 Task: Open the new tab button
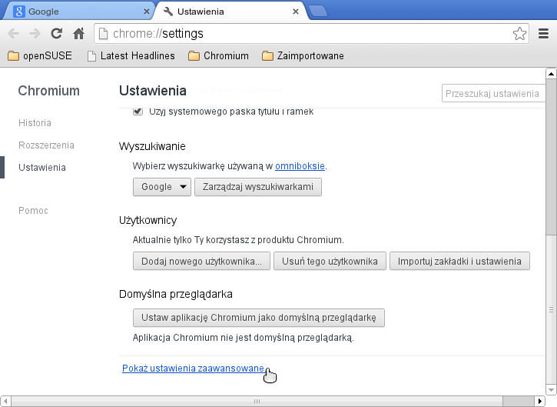tap(317, 12)
